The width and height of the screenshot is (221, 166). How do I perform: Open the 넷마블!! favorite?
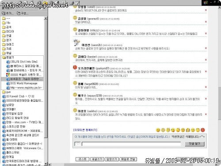click(x=9, y=109)
